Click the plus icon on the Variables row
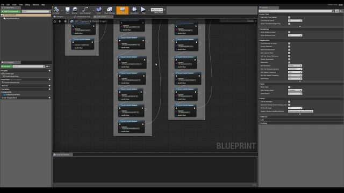The image size is (344, 193). coord(49,89)
